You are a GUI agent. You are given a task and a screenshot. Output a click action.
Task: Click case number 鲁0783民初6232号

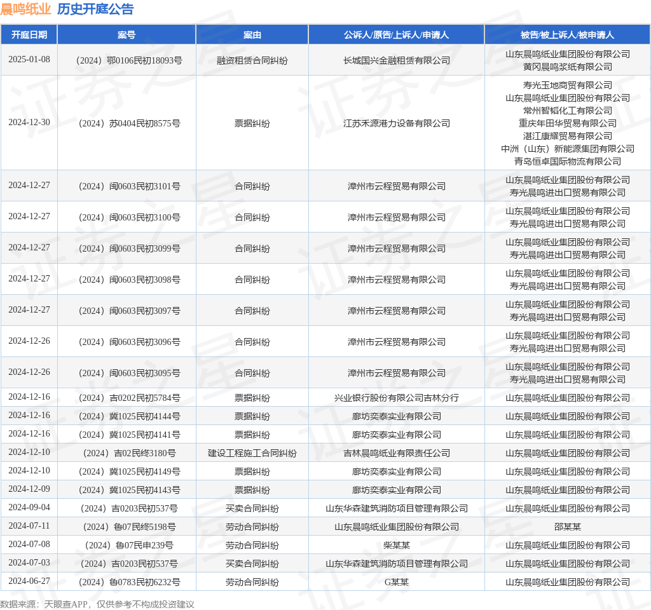tap(129, 582)
